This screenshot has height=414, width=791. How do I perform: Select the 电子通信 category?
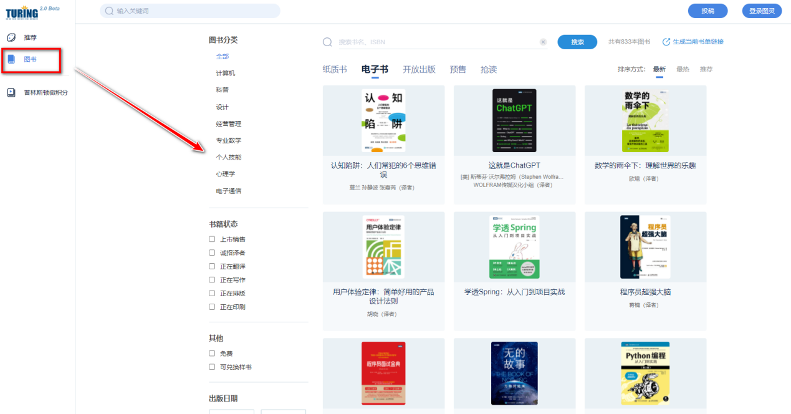(229, 191)
